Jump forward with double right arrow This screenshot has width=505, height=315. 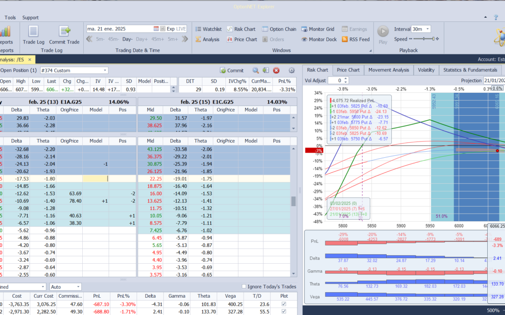(185, 39)
